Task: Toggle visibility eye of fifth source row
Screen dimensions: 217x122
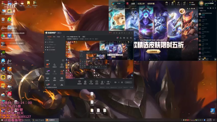Action: click(46, 50)
